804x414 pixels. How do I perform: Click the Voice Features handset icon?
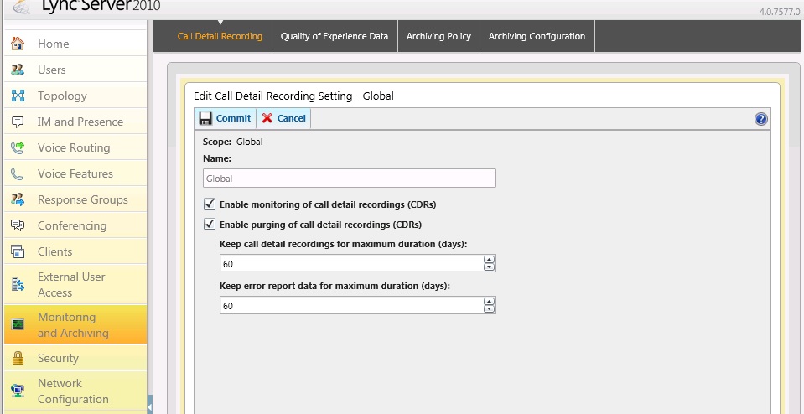[x=17, y=174]
